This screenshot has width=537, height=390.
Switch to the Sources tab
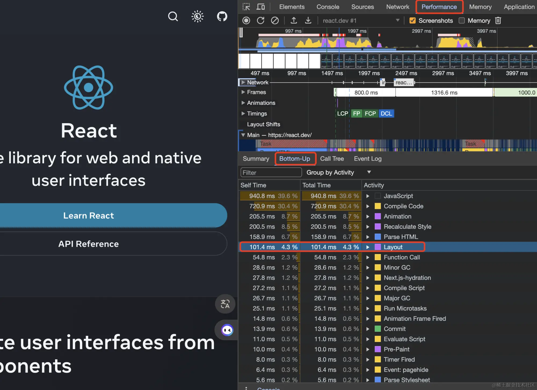[362, 7]
